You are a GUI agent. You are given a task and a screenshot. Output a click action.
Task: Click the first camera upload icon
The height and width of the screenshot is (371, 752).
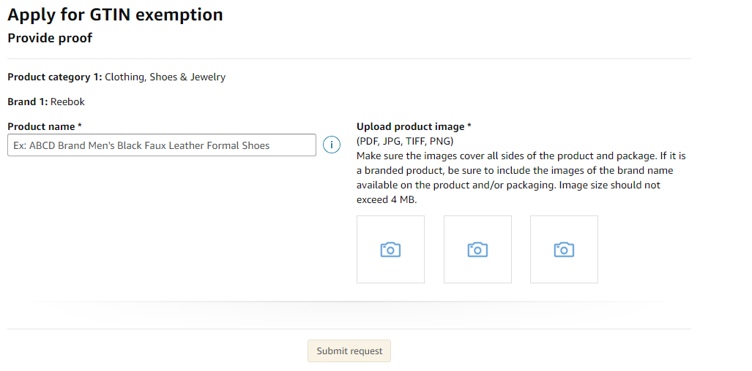tap(390, 250)
